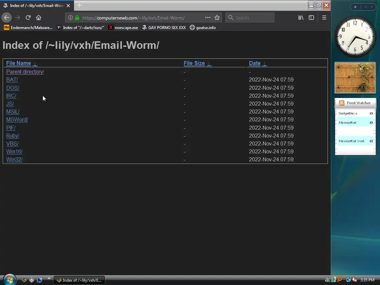Open the Library icon in toolbar

pos(301,17)
